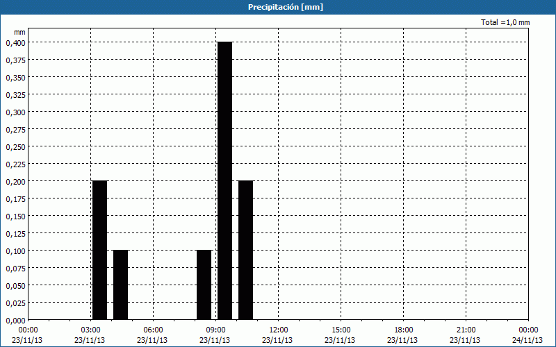Image resolution: width=556 pixels, height=347 pixels.
Task: Click the 0,175 y-axis label
Action: coord(15,199)
